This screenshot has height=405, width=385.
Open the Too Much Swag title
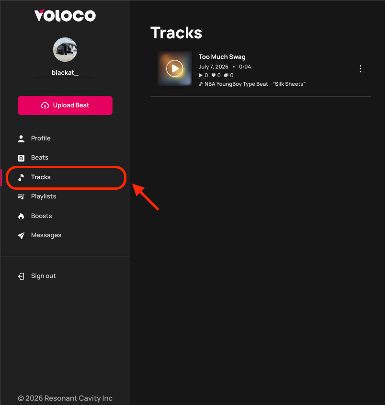click(222, 57)
